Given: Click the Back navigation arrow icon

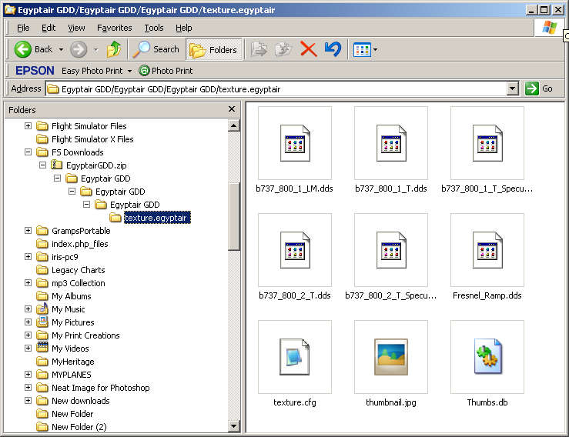Looking at the screenshot, I should click(23, 49).
